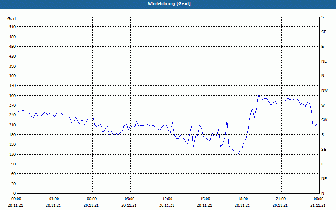Select the 270 degree axis label
Screen dimensions: 336x210
pyautogui.click(x=13, y=105)
